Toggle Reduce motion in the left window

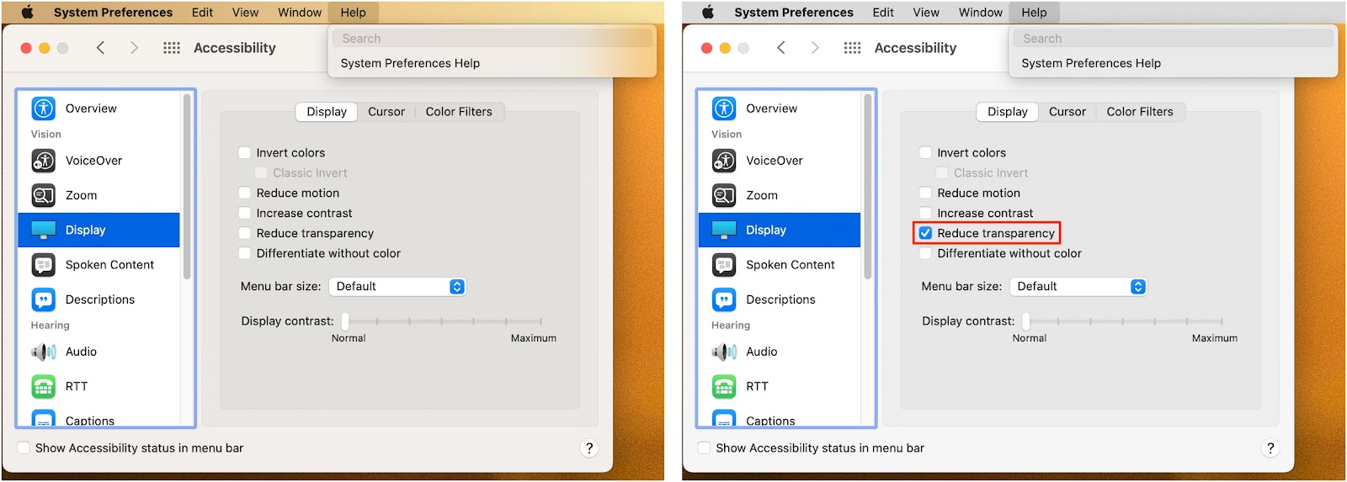tap(245, 193)
